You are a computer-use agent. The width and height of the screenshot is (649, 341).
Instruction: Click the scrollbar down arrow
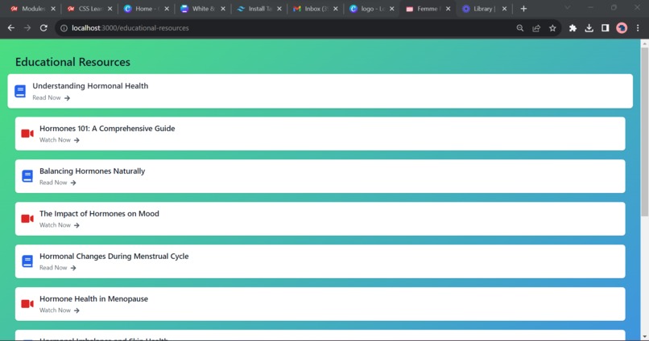point(644,337)
